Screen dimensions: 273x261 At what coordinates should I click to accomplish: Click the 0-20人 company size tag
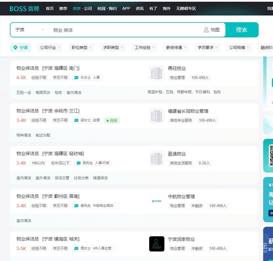point(204,163)
